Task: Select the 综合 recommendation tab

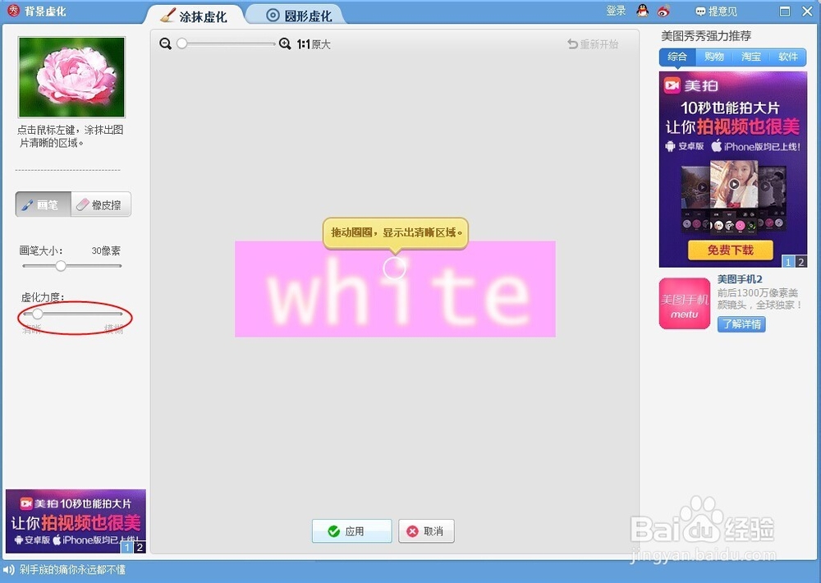Action: click(677, 57)
